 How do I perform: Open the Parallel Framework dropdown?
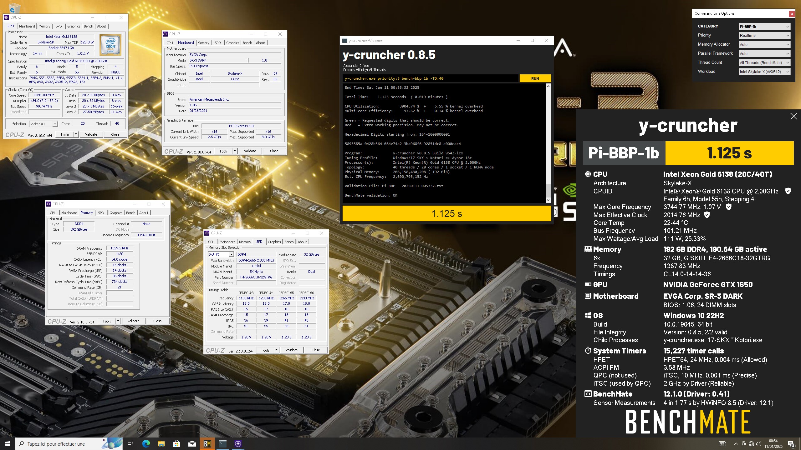pos(764,54)
